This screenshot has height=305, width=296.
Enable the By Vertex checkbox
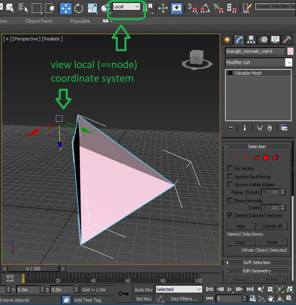[x=230, y=168]
